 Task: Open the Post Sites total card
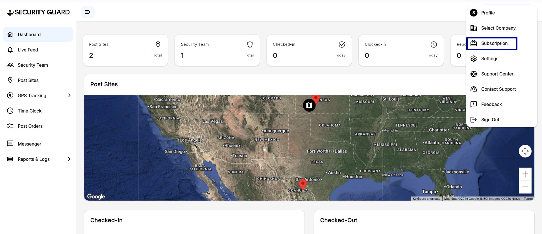coord(125,50)
